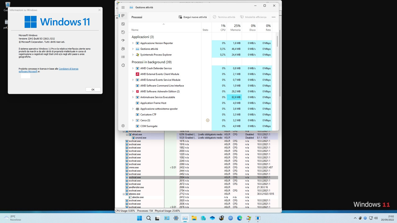
Task: Open File Explorer from the taskbar
Action: coord(194,218)
